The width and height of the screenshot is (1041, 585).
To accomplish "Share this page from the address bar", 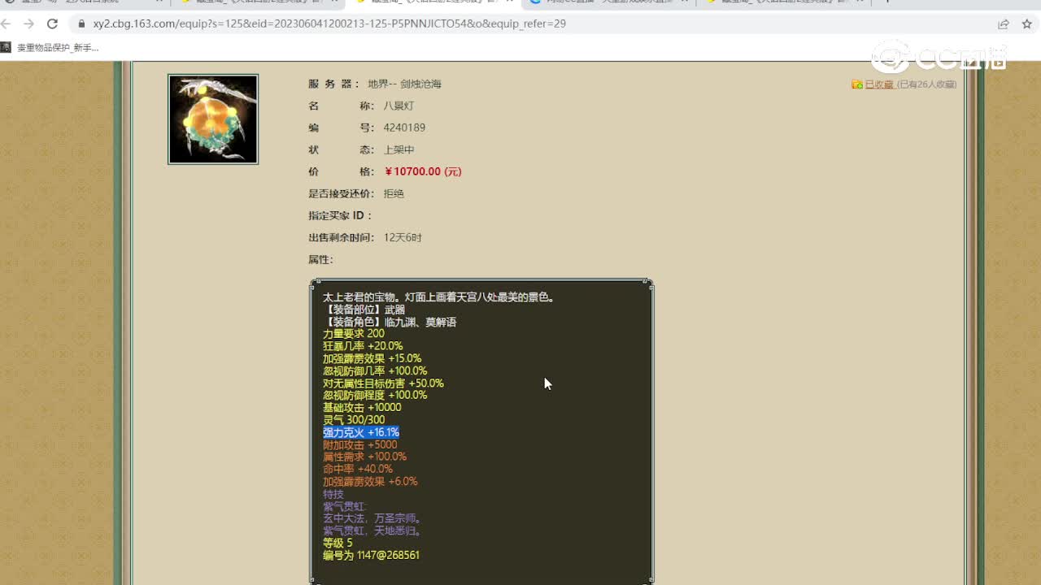I will click(1004, 24).
